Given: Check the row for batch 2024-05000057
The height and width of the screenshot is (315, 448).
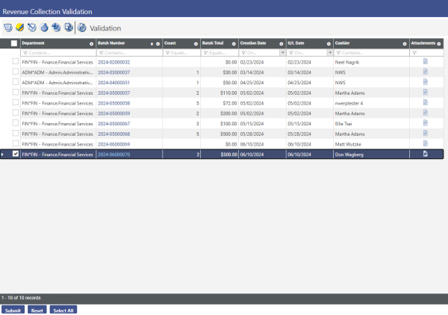Looking at the screenshot, I should (x=16, y=93).
